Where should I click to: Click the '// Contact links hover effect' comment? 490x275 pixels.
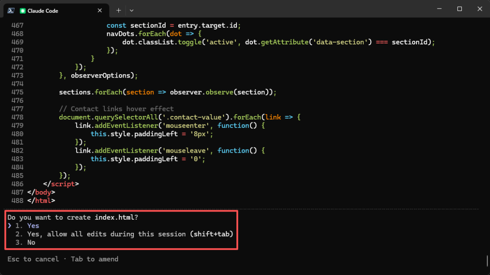[x=116, y=109]
